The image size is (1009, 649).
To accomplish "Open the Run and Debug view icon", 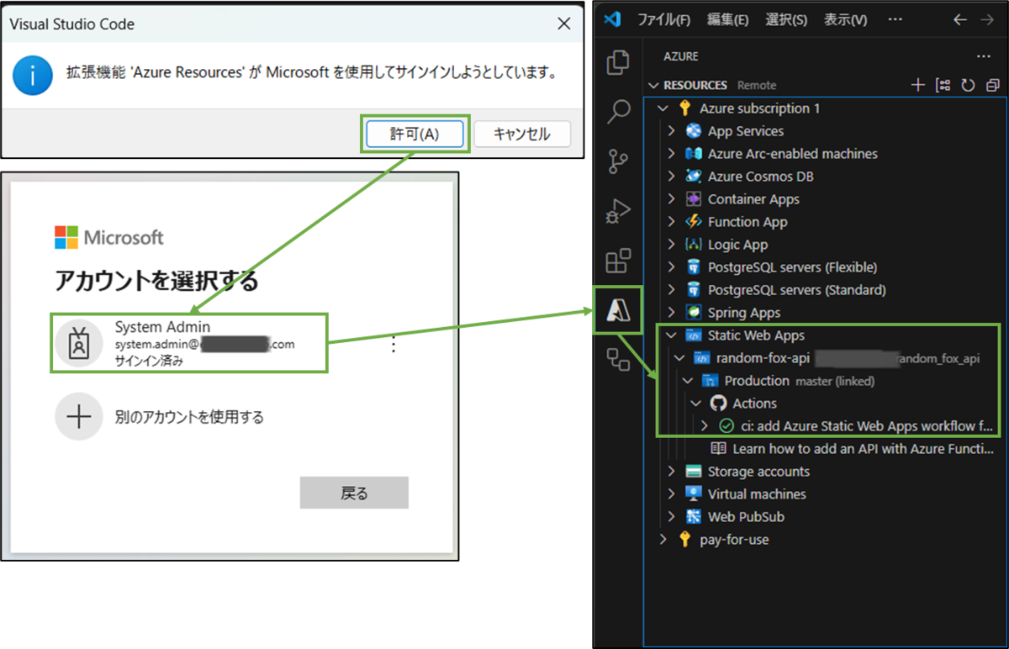I will 618,211.
